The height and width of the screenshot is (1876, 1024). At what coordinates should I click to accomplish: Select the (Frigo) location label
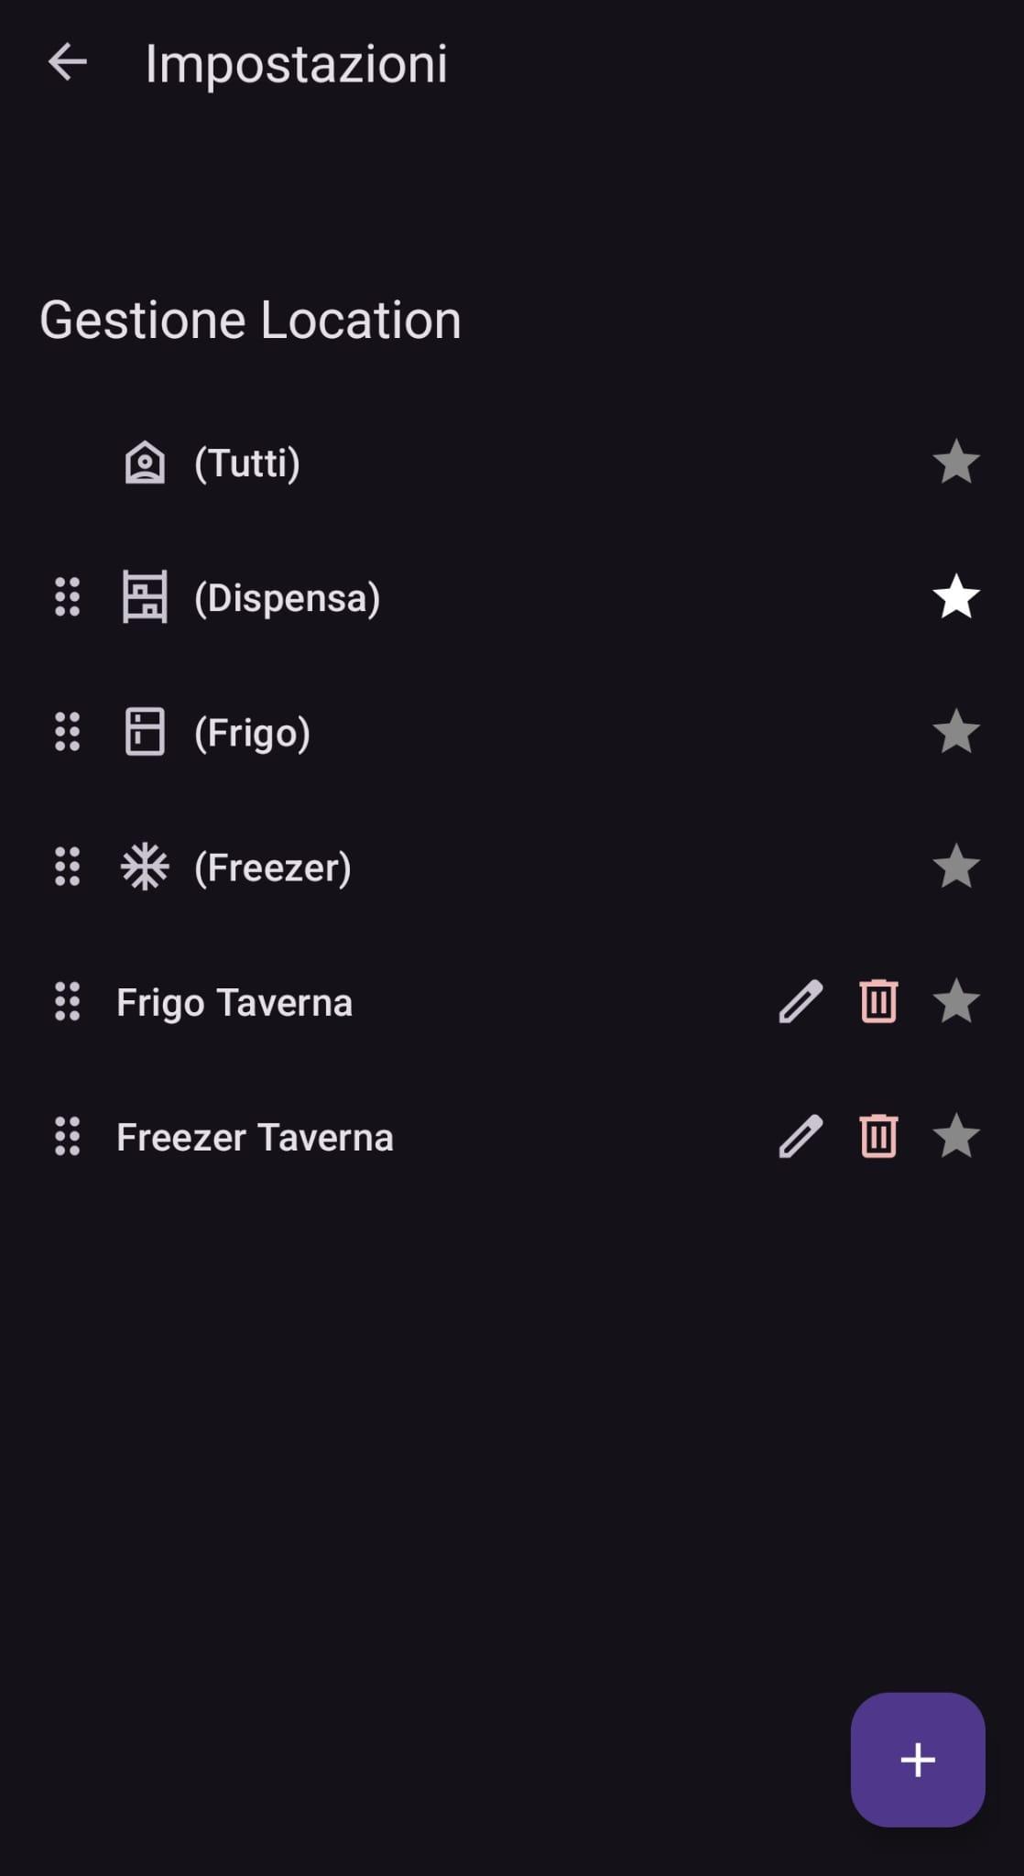[252, 733]
